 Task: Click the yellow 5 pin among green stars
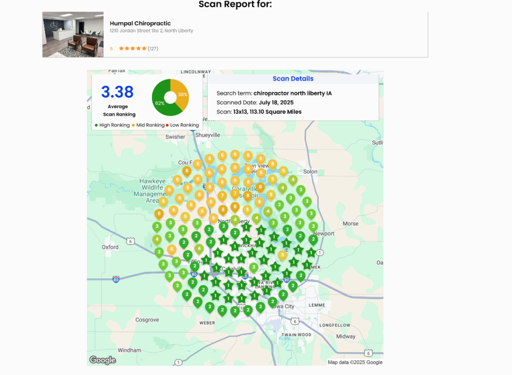pyautogui.click(x=282, y=255)
